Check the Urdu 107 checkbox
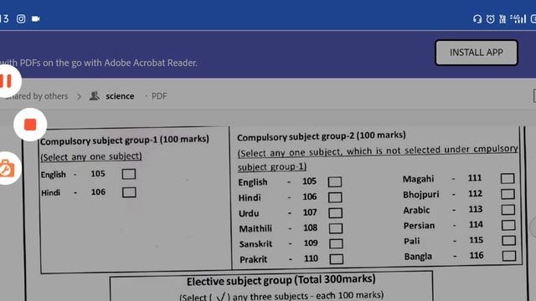Screen dimensions: 536x301 point(335,213)
